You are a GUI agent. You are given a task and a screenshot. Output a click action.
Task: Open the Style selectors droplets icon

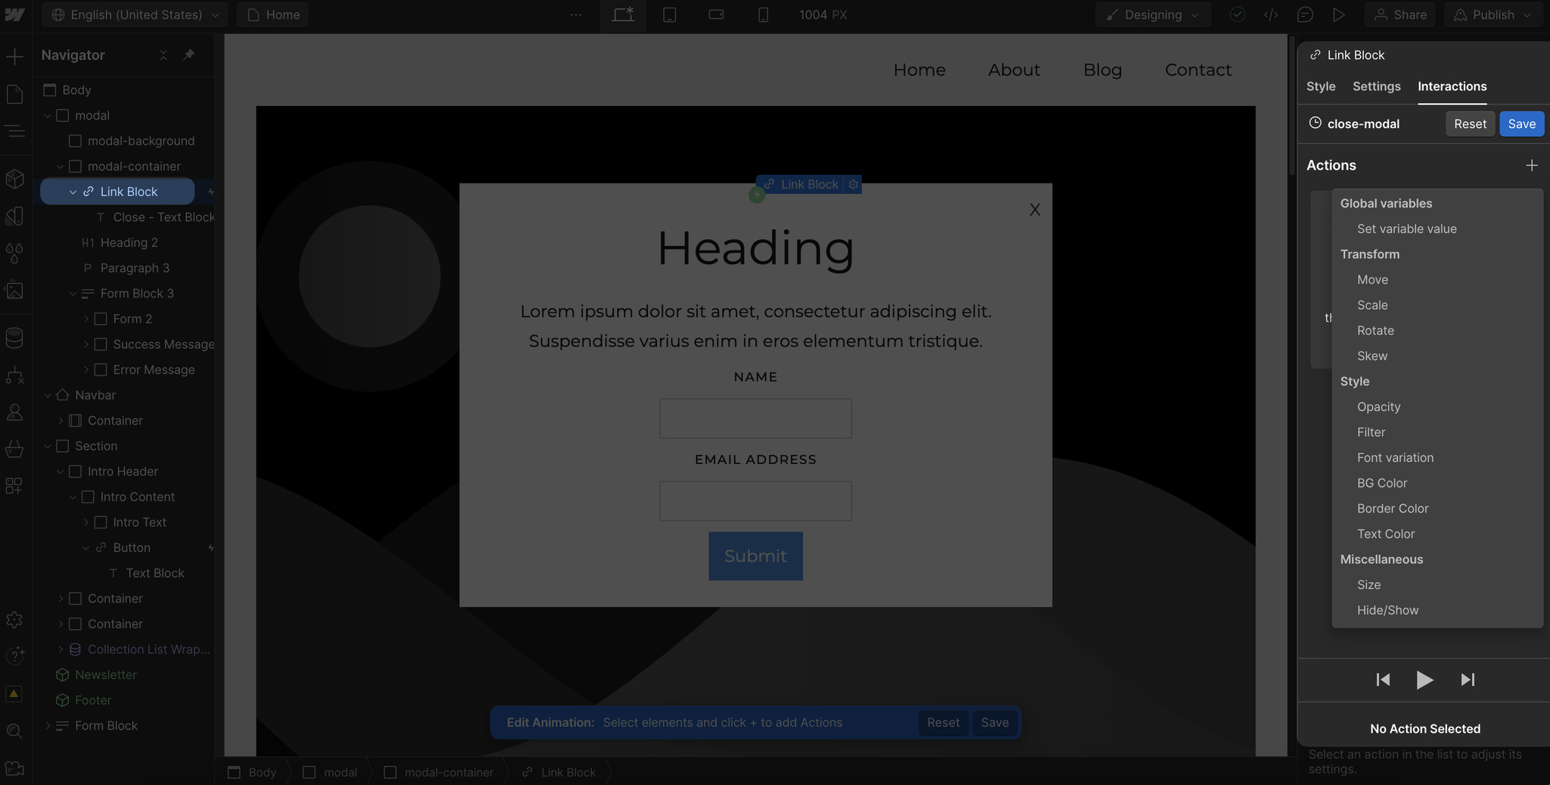coord(14,253)
